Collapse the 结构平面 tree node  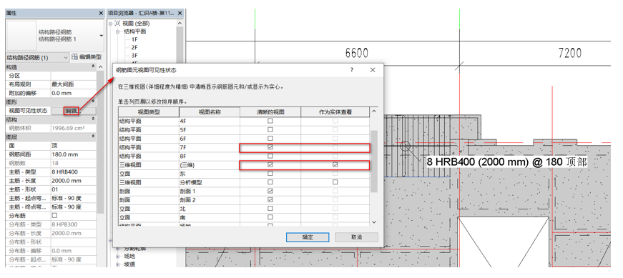117,31
